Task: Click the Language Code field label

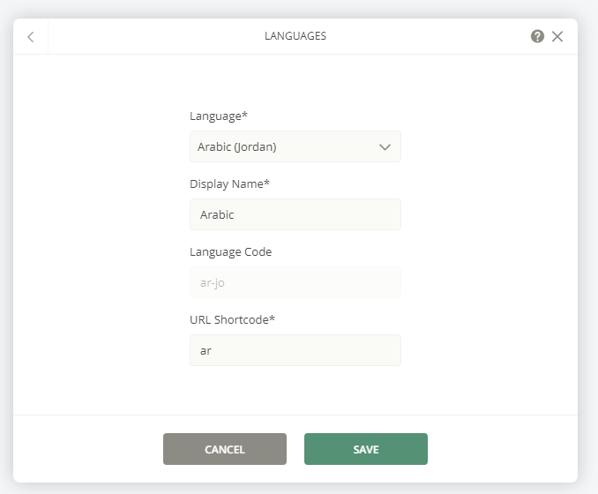Action: 231,251
